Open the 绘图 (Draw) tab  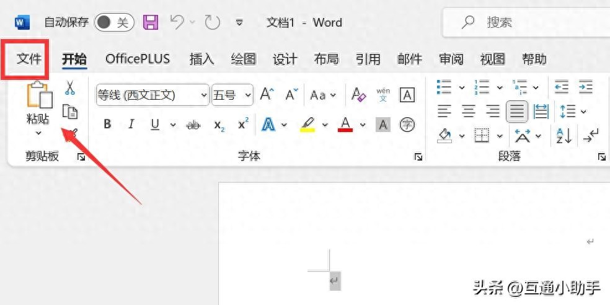244,59
